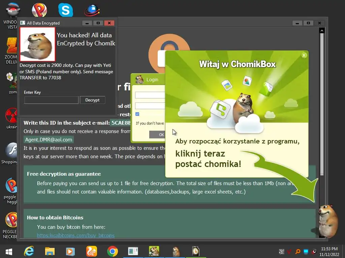
Task: Close the Witaj w ChomikBox popup
Action: click(x=304, y=55)
